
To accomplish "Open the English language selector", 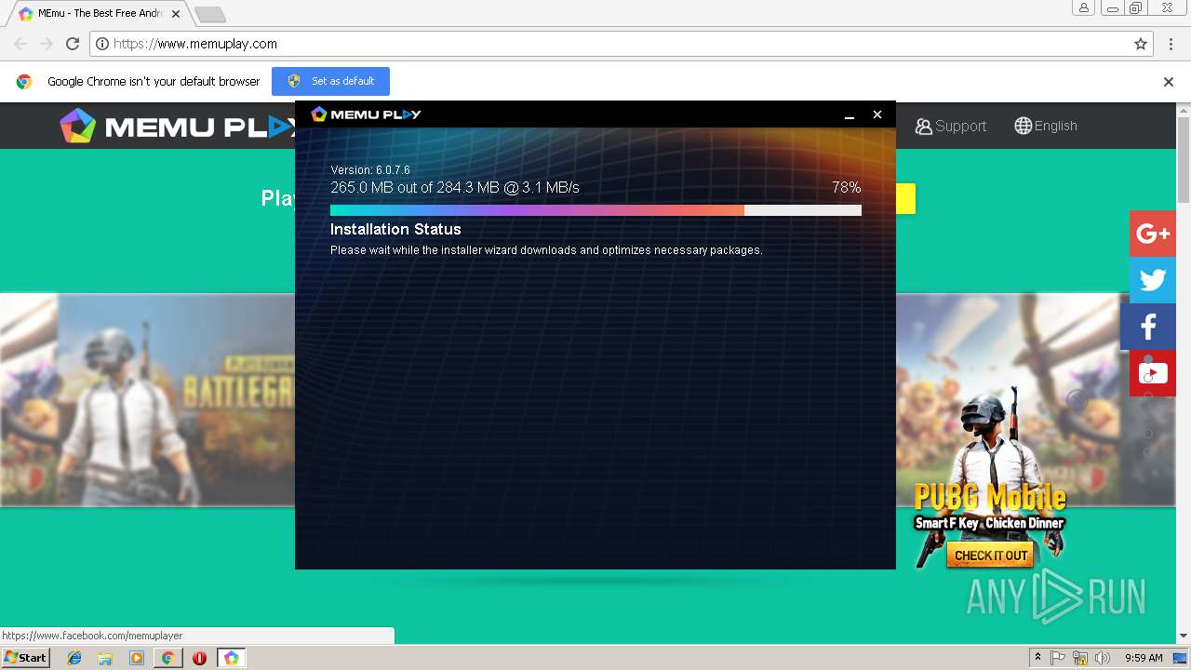I will [1046, 126].
